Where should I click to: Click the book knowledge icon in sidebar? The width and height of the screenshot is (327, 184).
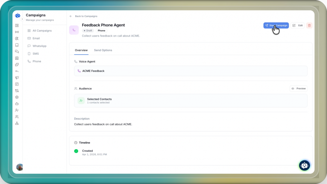[17, 45]
